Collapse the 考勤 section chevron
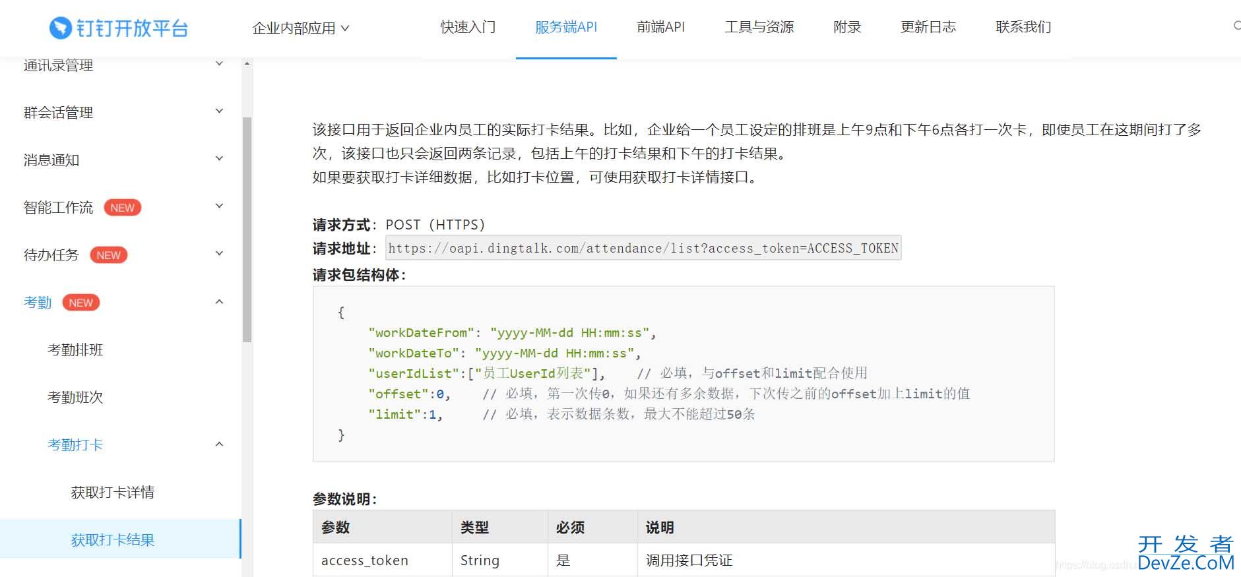This screenshot has height=577, width=1241. (x=219, y=302)
